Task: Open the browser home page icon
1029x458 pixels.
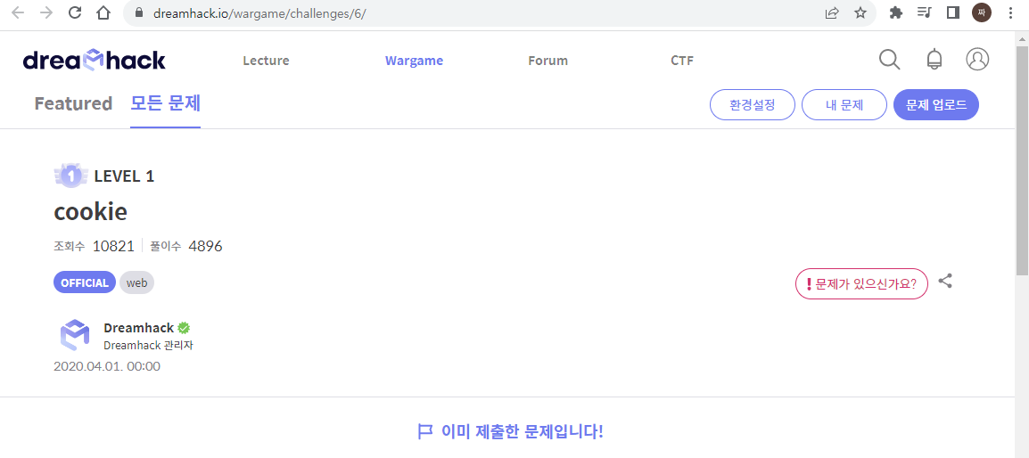Action: 103,13
